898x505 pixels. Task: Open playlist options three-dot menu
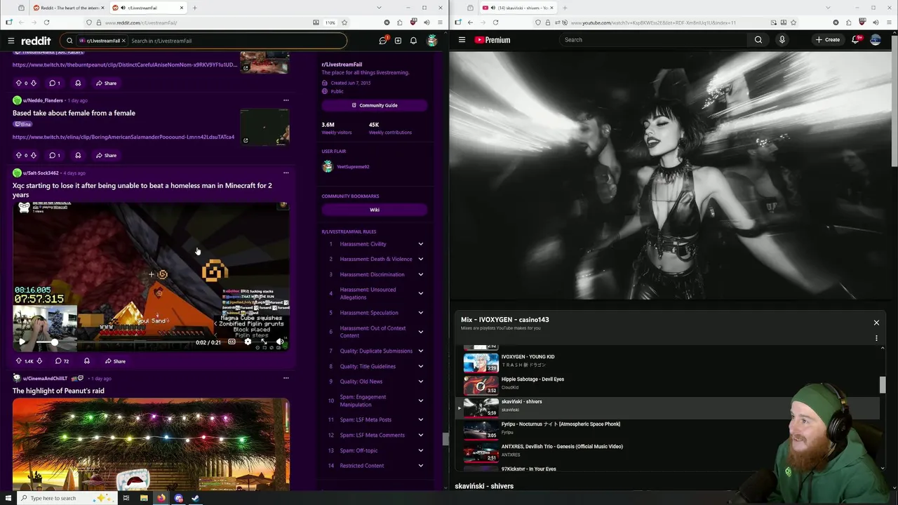(876, 338)
